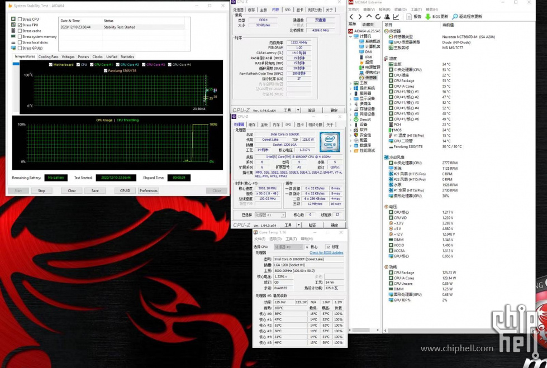Enable Stress CPU checkbox
This screenshot has height=368, width=547.
pyautogui.click(x=20, y=19)
